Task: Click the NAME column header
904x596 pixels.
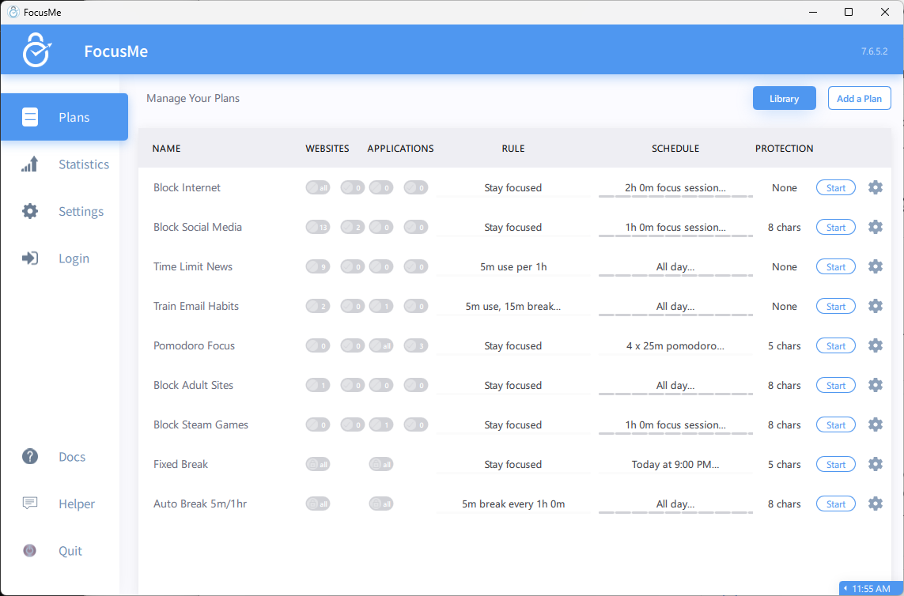Action: pyautogui.click(x=166, y=148)
